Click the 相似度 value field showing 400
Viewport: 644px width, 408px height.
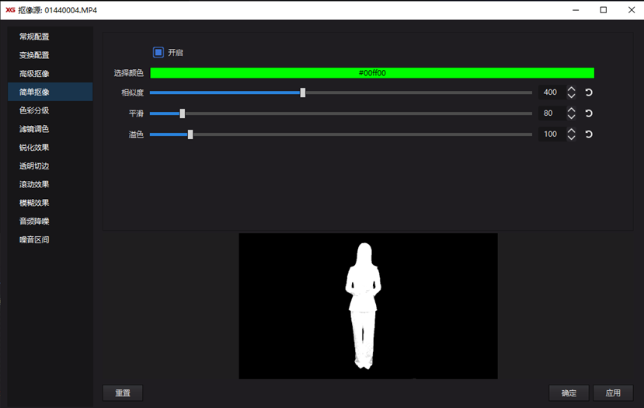click(x=552, y=92)
